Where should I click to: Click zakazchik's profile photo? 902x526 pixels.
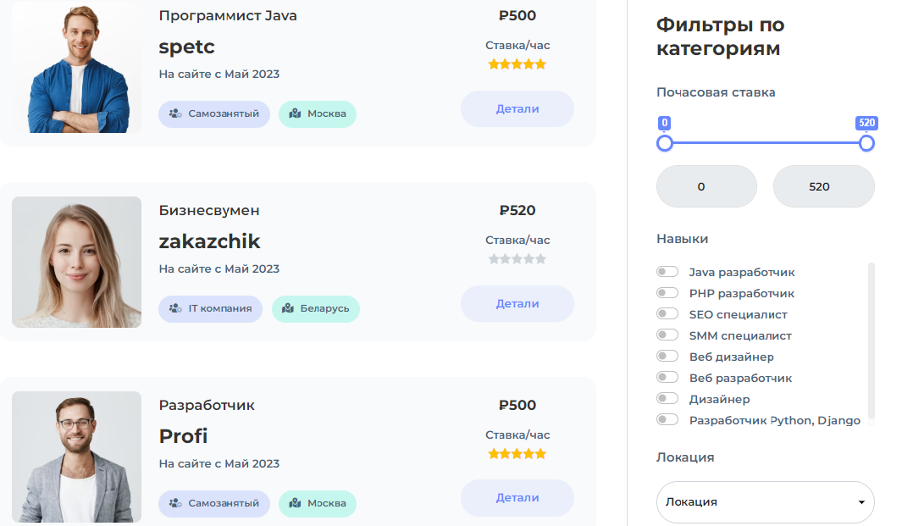tap(76, 262)
